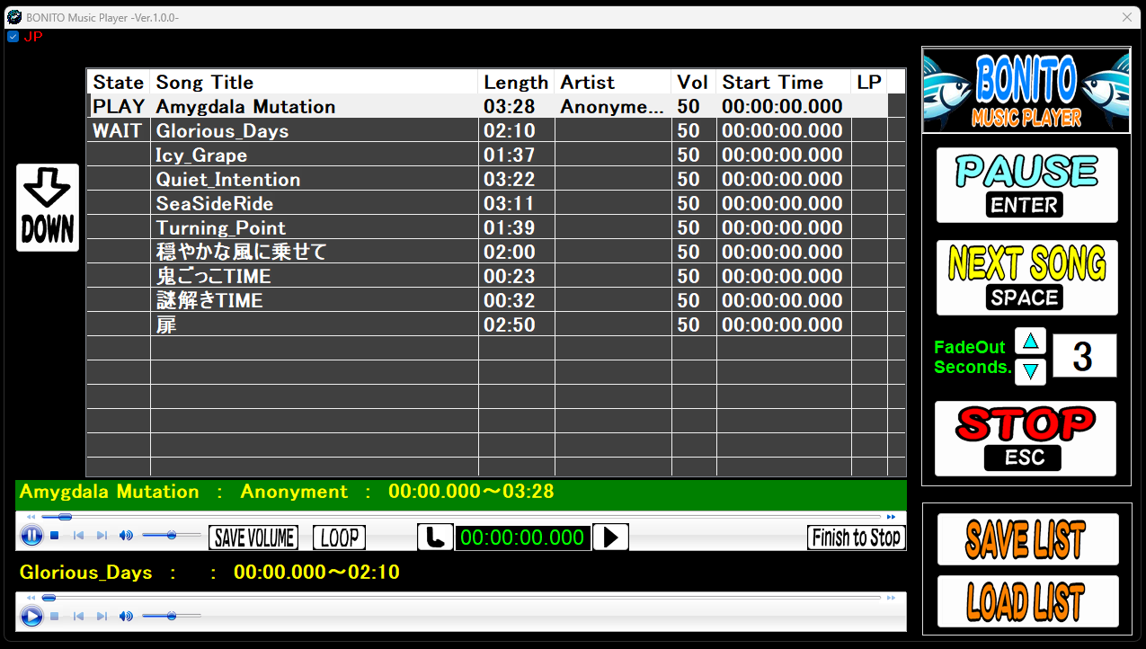Click the DOWN arrow move button
Viewport: 1146px width, 649px height.
tap(48, 208)
